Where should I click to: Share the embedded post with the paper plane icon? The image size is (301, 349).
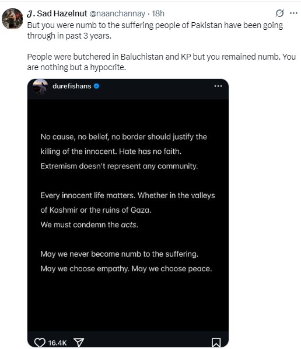79,343
